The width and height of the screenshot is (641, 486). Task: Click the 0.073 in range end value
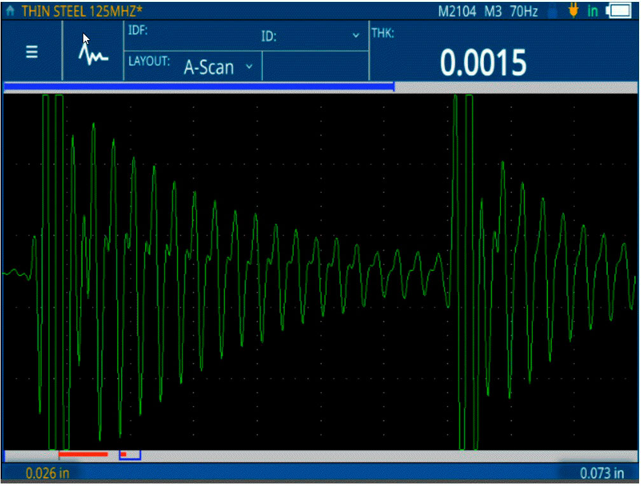[602, 473]
